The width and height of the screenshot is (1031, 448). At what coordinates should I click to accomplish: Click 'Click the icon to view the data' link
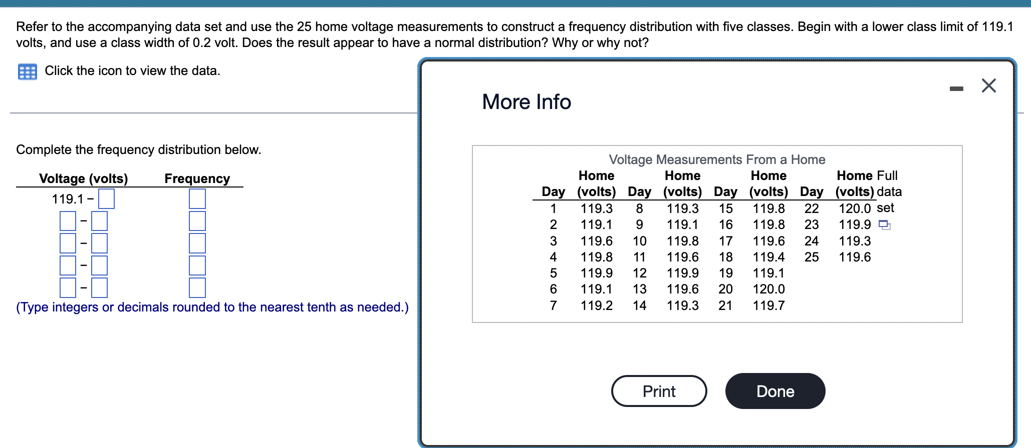click(132, 70)
